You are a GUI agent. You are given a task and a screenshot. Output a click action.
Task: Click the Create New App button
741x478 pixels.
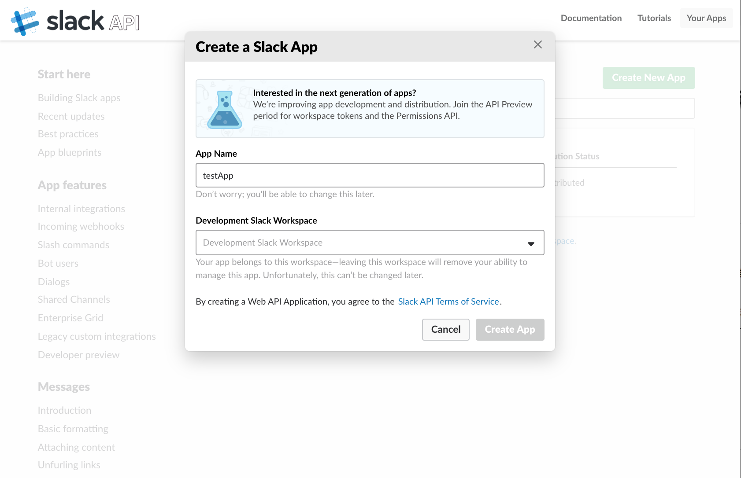[x=648, y=78]
